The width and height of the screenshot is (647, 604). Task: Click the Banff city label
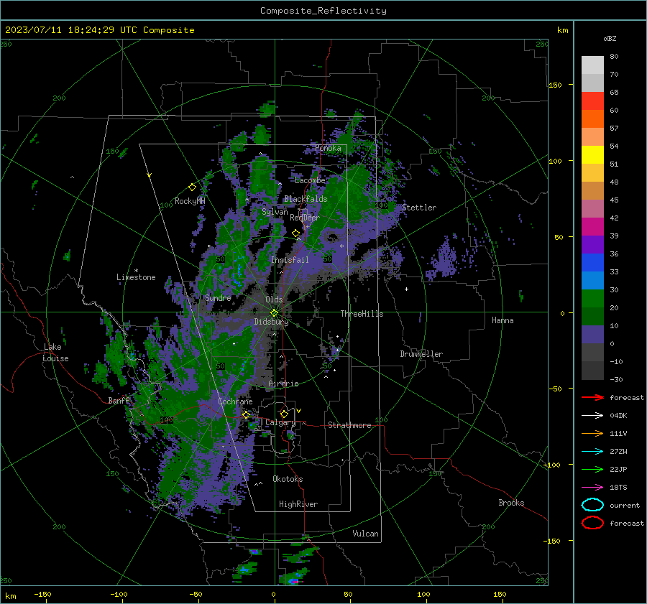click(x=119, y=400)
